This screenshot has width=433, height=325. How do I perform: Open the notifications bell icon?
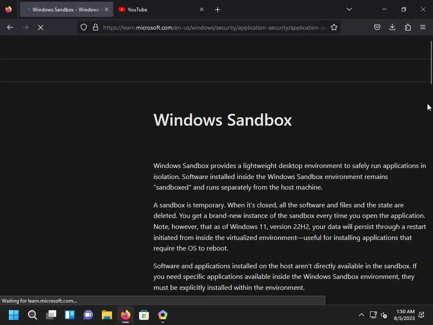tap(422, 315)
